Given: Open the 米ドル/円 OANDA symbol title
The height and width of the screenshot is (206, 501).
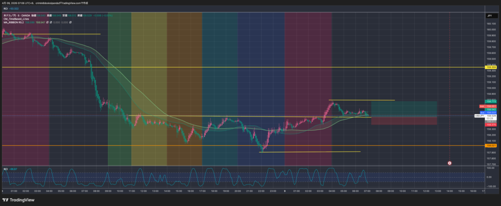Looking at the screenshot, I should [20, 15].
